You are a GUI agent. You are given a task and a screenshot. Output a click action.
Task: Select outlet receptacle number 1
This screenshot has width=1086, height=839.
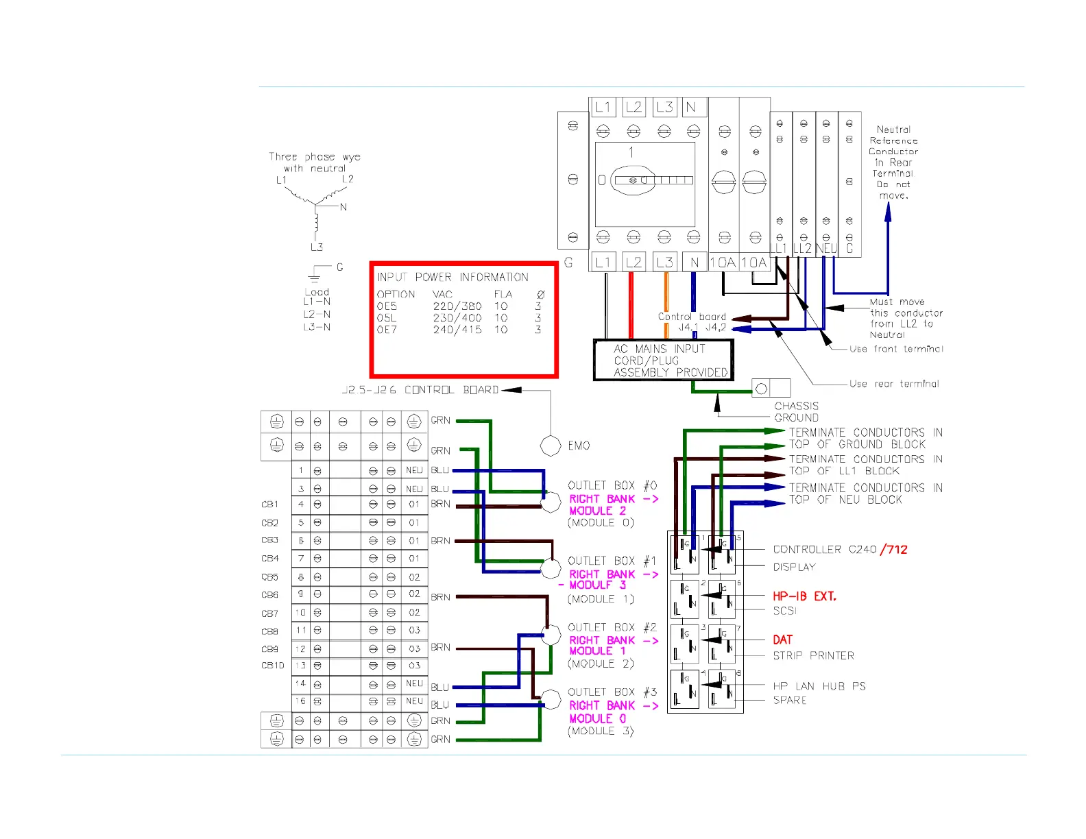[x=686, y=553]
